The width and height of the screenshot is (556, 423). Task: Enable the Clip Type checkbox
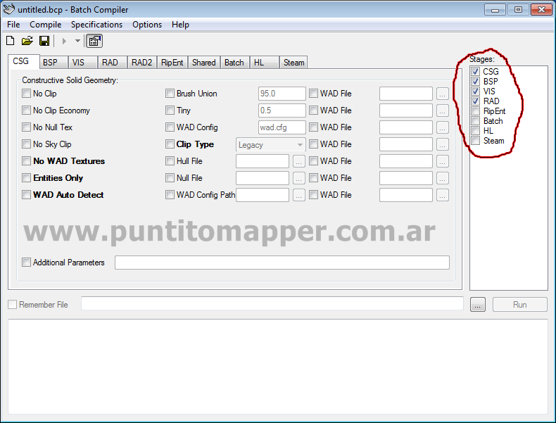170,144
